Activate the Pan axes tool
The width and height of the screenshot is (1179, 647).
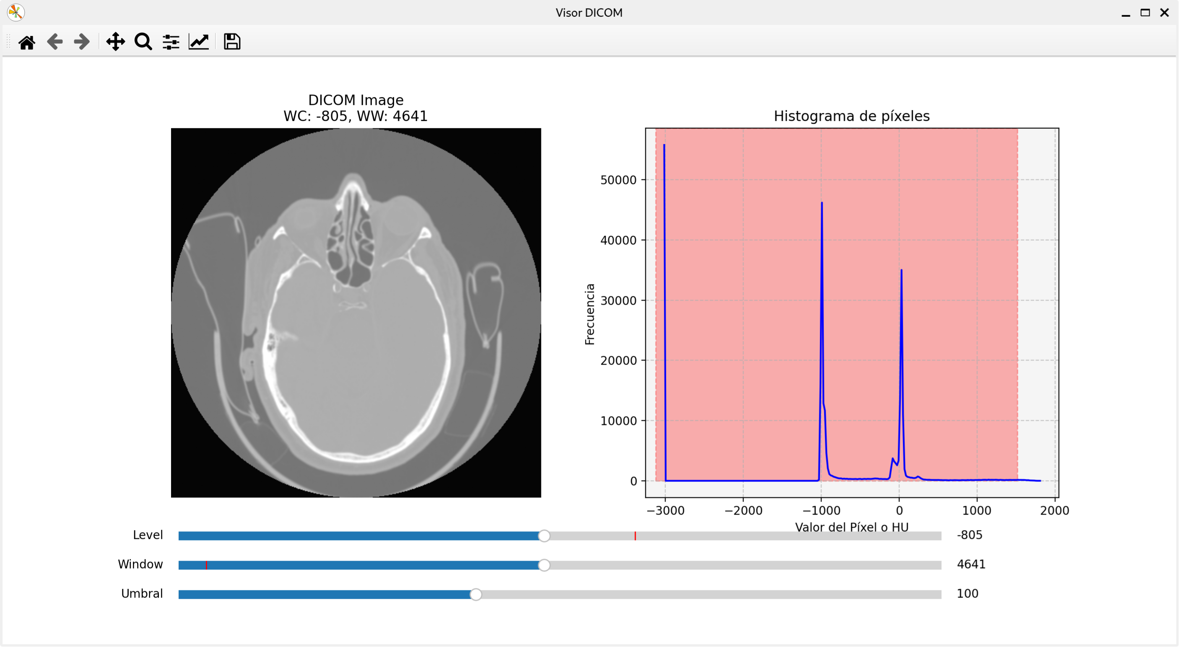click(x=115, y=42)
